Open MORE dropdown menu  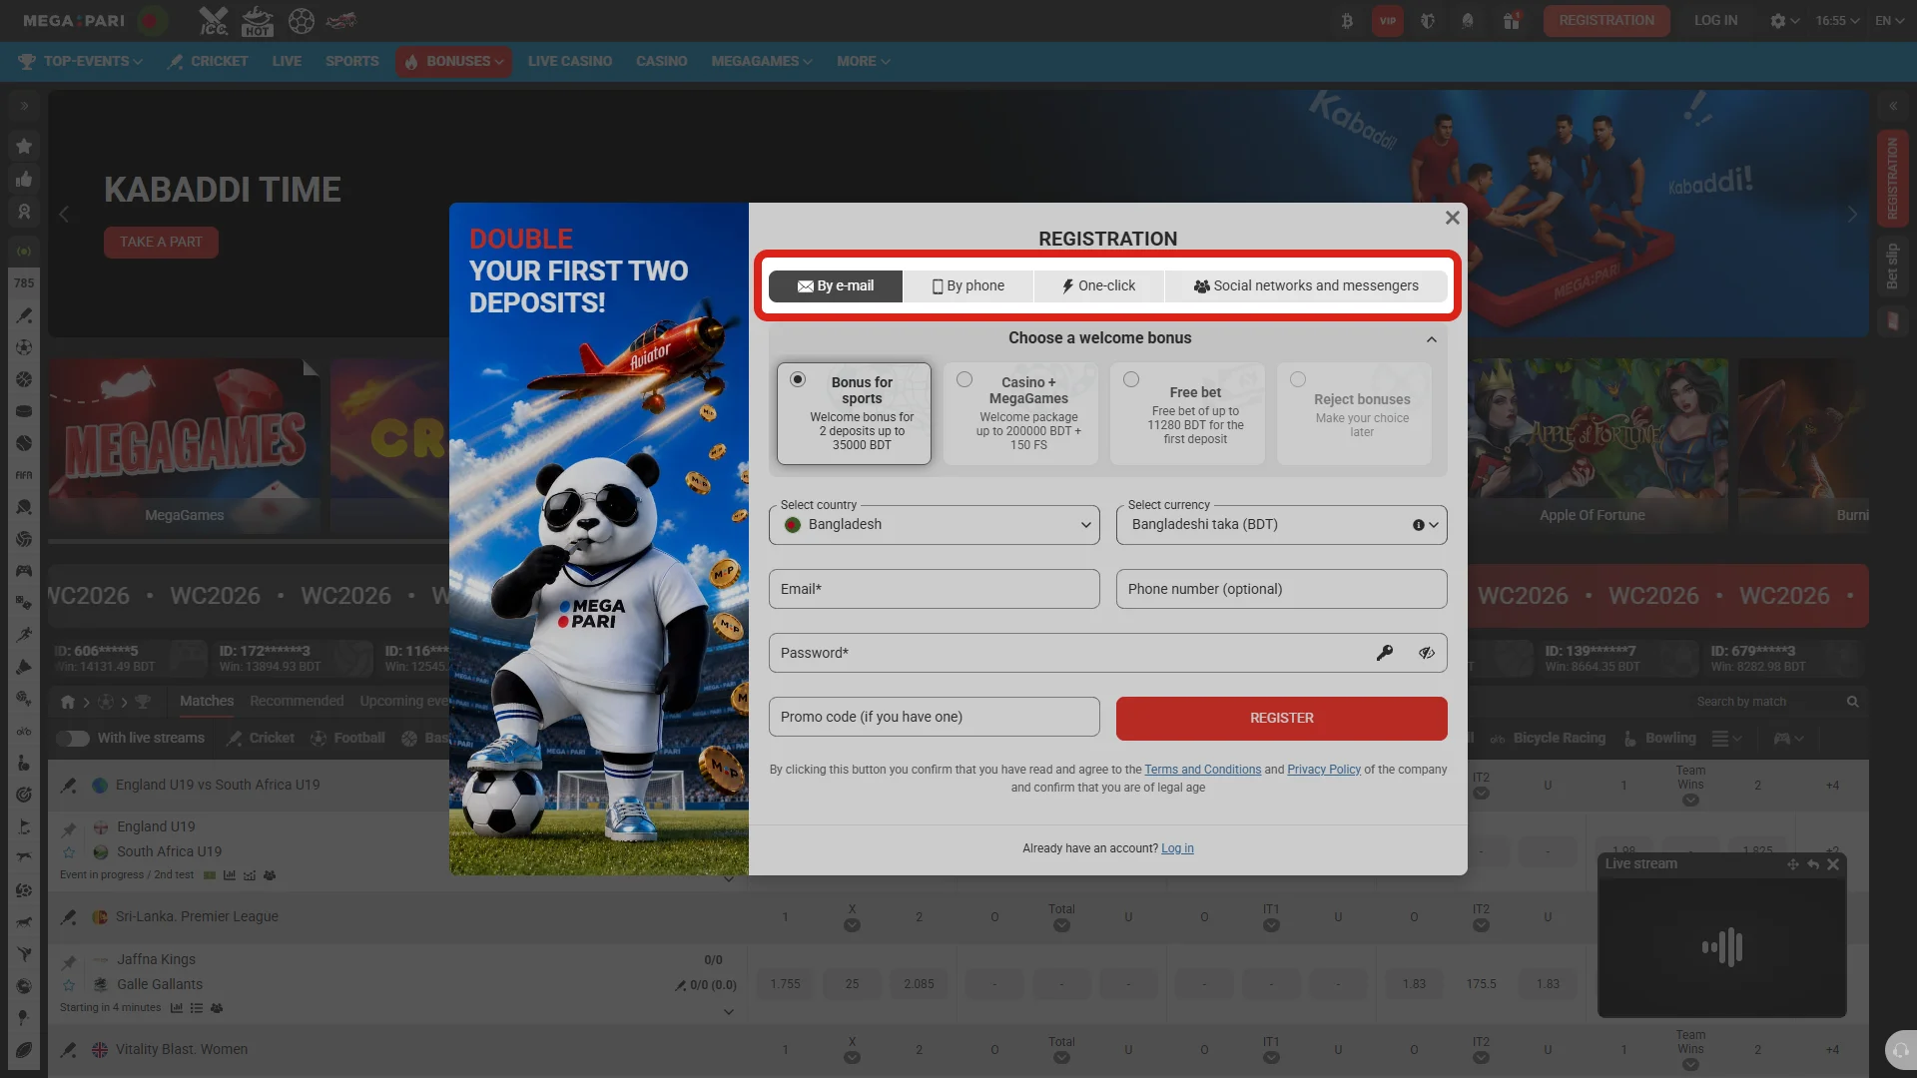[x=864, y=62]
